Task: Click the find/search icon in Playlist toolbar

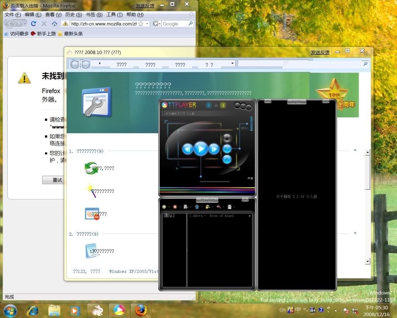Action: [208, 207]
